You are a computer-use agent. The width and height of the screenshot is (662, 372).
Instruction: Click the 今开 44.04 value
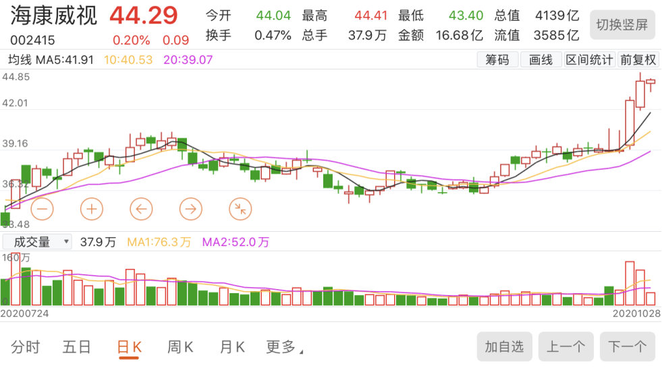[273, 15]
